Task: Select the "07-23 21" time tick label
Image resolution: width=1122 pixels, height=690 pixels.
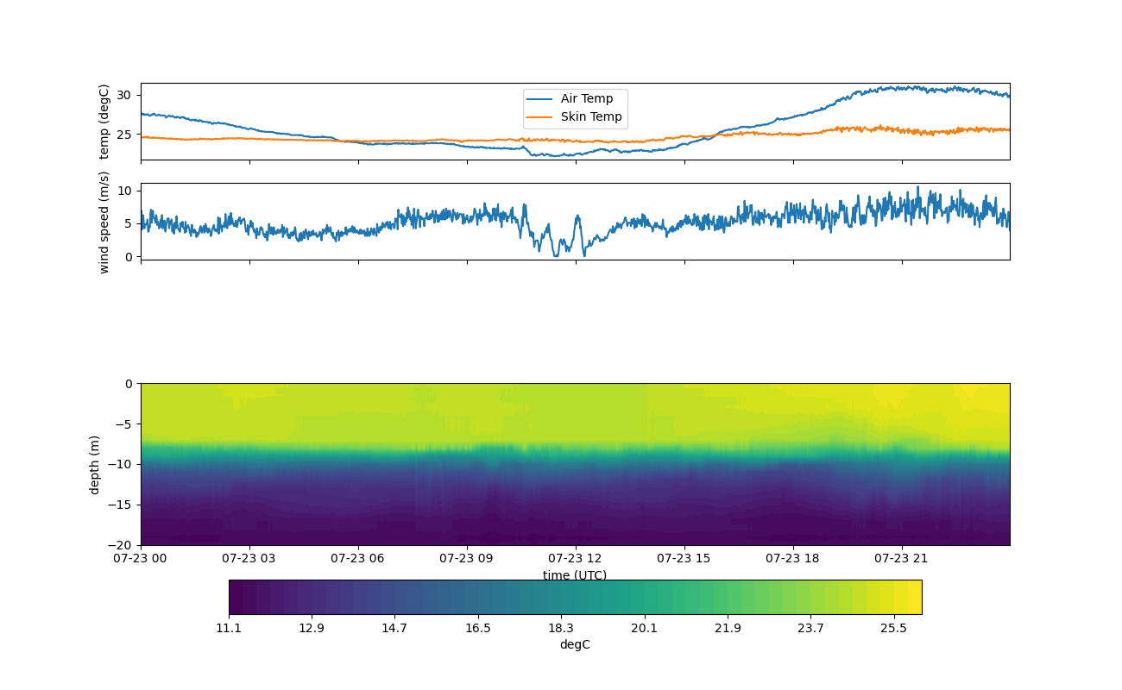Action: point(902,558)
